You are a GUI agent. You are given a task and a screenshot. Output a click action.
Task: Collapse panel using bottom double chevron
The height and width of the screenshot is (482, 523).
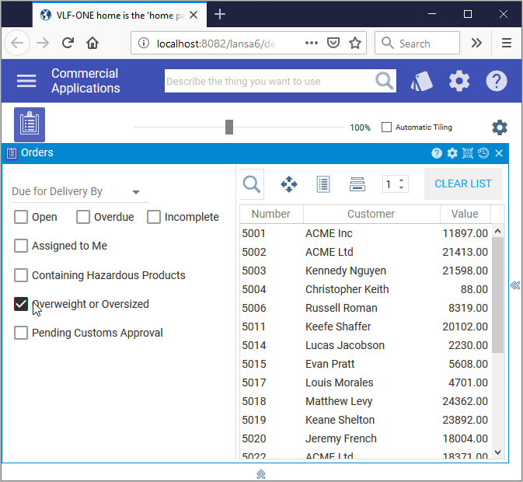coord(261,473)
